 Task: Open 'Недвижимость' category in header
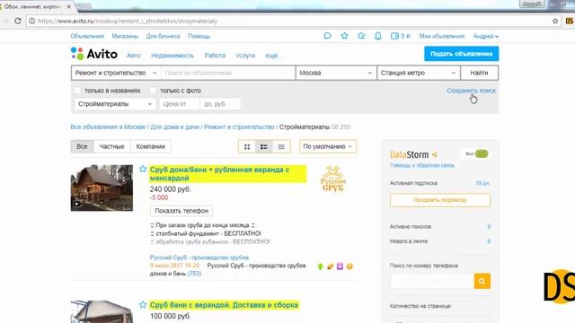(x=172, y=56)
